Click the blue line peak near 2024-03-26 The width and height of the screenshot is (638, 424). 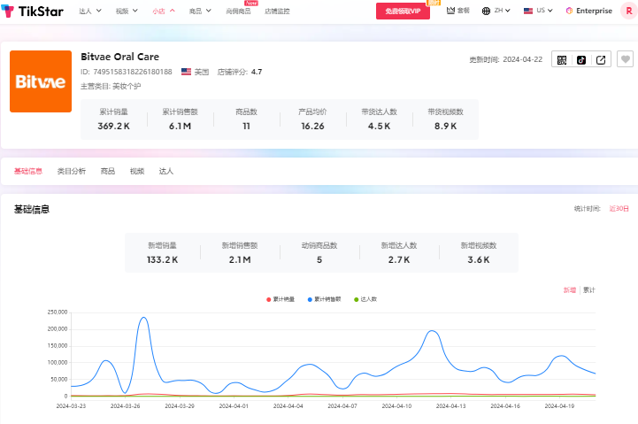coord(143,318)
